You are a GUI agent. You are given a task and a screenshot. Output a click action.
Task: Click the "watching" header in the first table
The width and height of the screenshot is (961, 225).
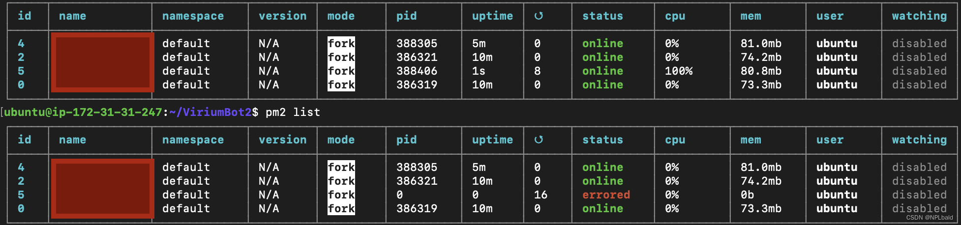[919, 16]
